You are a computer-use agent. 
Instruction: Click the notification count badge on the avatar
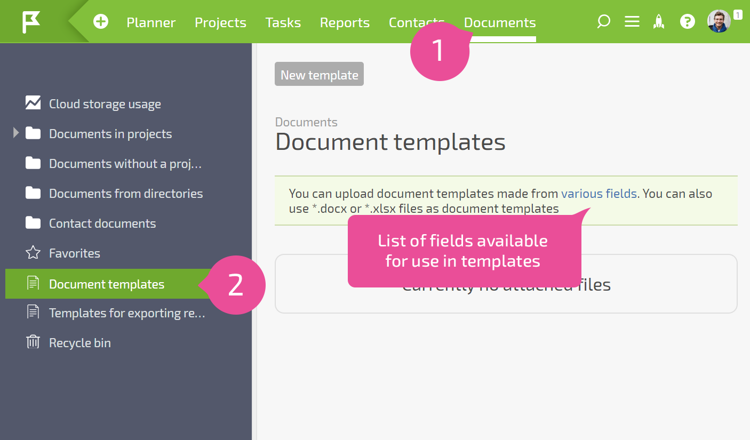pos(738,15)
